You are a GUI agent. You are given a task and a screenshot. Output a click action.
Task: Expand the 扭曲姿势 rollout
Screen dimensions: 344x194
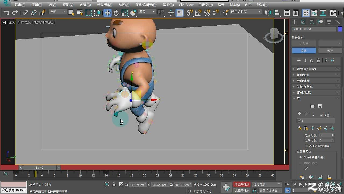(x=316, y=75)
